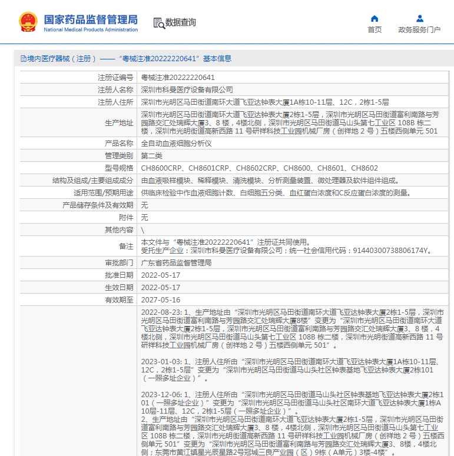The height and width of the screenshot is (456, 454).
Task: Click the national emblem logo
Action: point(28,22)
